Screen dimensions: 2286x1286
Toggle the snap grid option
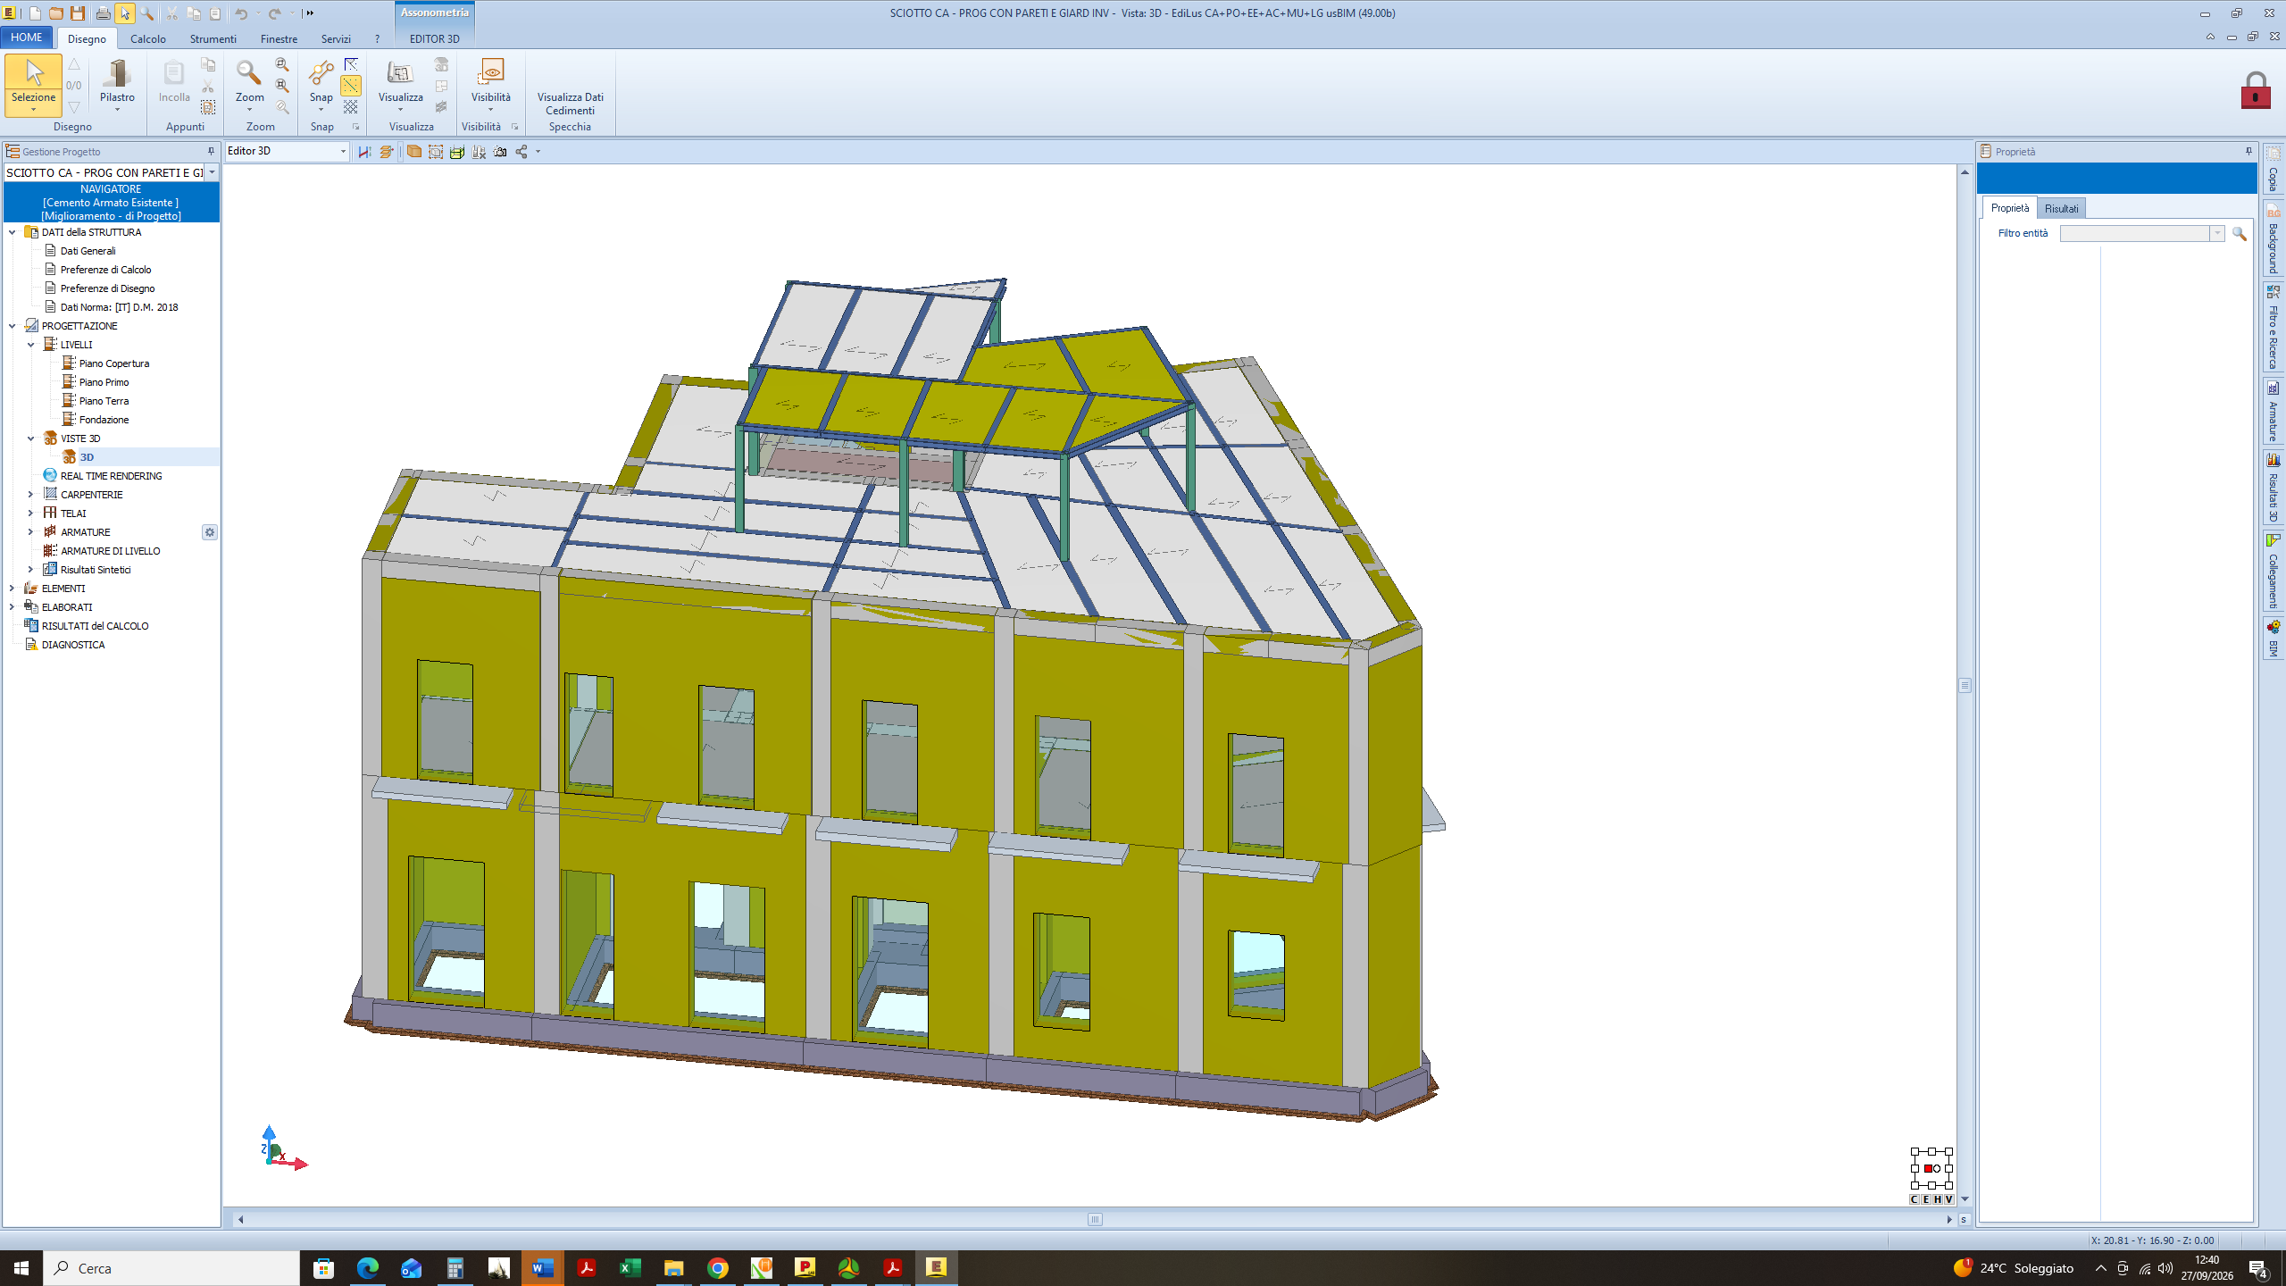[x=351, y=106]
